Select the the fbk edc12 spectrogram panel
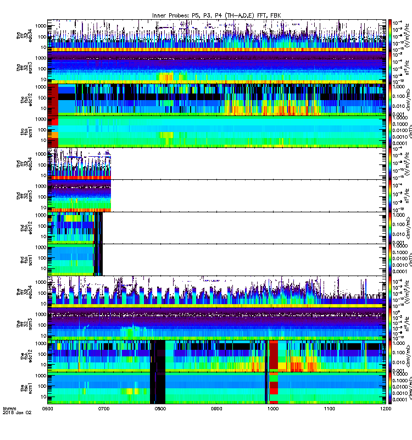This screenshot has height=440, width=412. (x=216, y=356)
